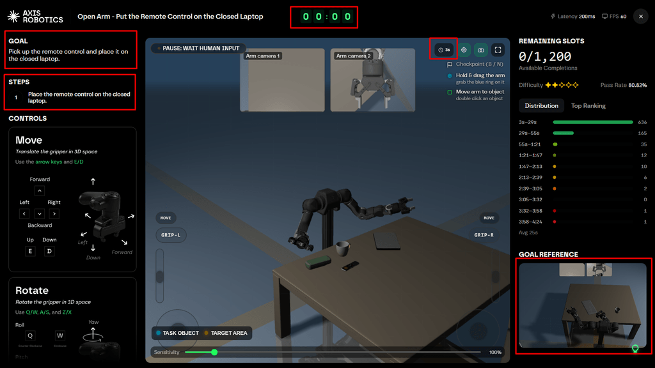This screenshot has width=655, height=368.
Task: Switch to the Distribution tab
Action: pyautogui.click(x=541, y=105)
